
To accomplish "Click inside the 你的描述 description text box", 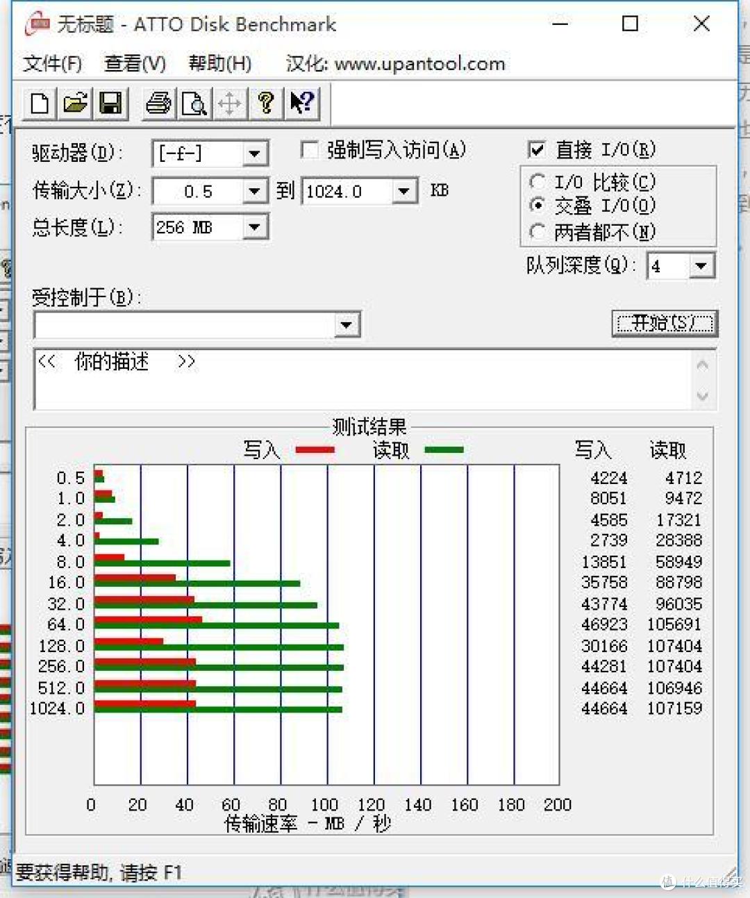I will click(361, 379).
